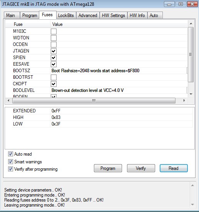Click the fuse list scroll right arrow
The height and width of the screenshot is (212, 199).
[184, 100]
